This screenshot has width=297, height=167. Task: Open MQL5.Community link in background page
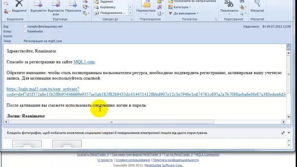point(207,154)
